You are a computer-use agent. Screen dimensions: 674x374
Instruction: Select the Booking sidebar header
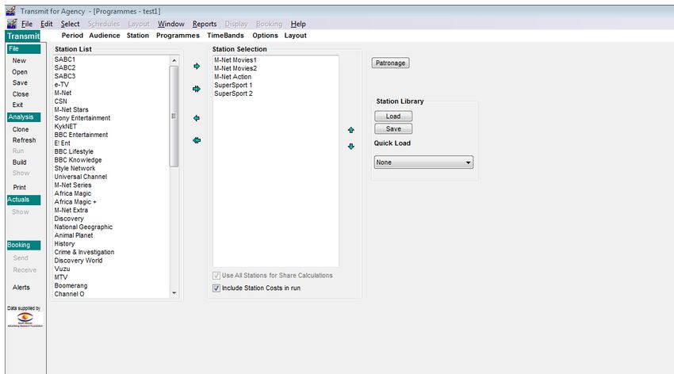pyautogui.click(x=24, y=245)
